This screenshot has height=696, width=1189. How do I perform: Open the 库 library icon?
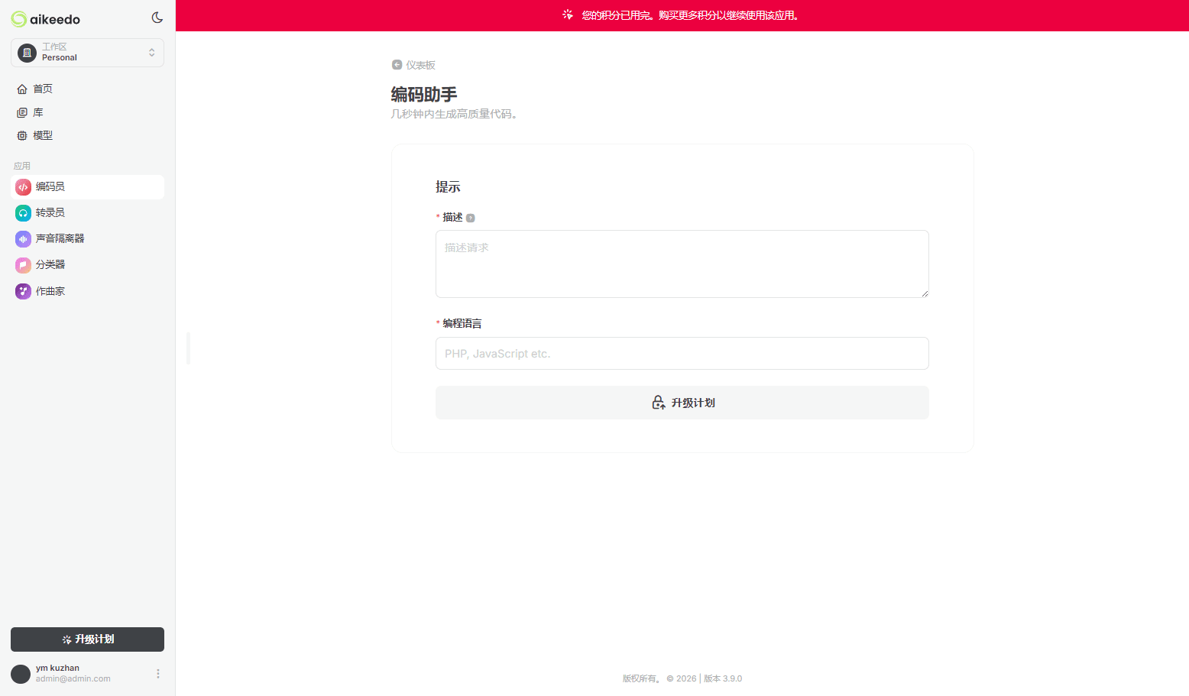coord(23,112)
